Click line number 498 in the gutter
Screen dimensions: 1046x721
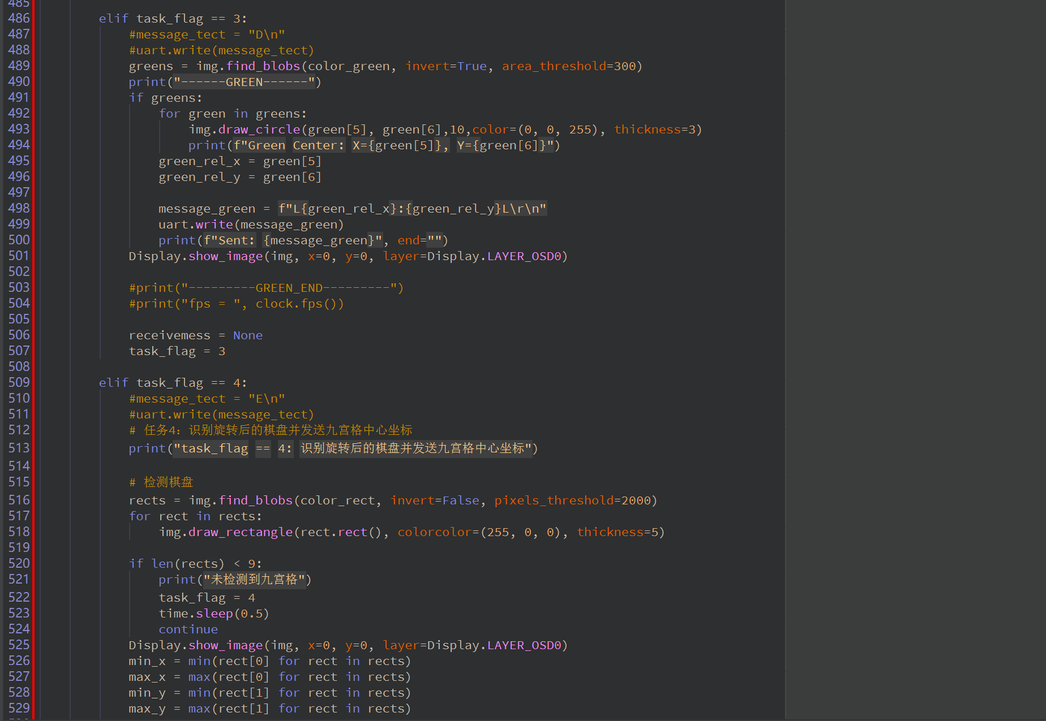[19, 209]
